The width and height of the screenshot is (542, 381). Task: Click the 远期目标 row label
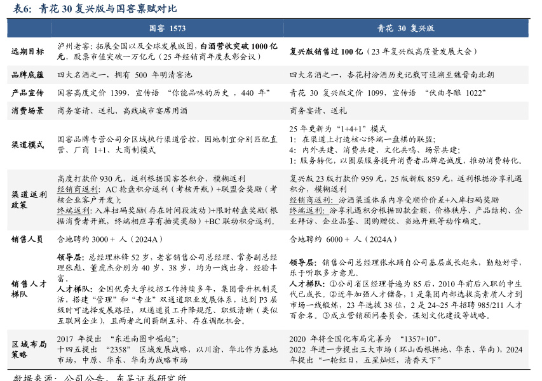27,51
